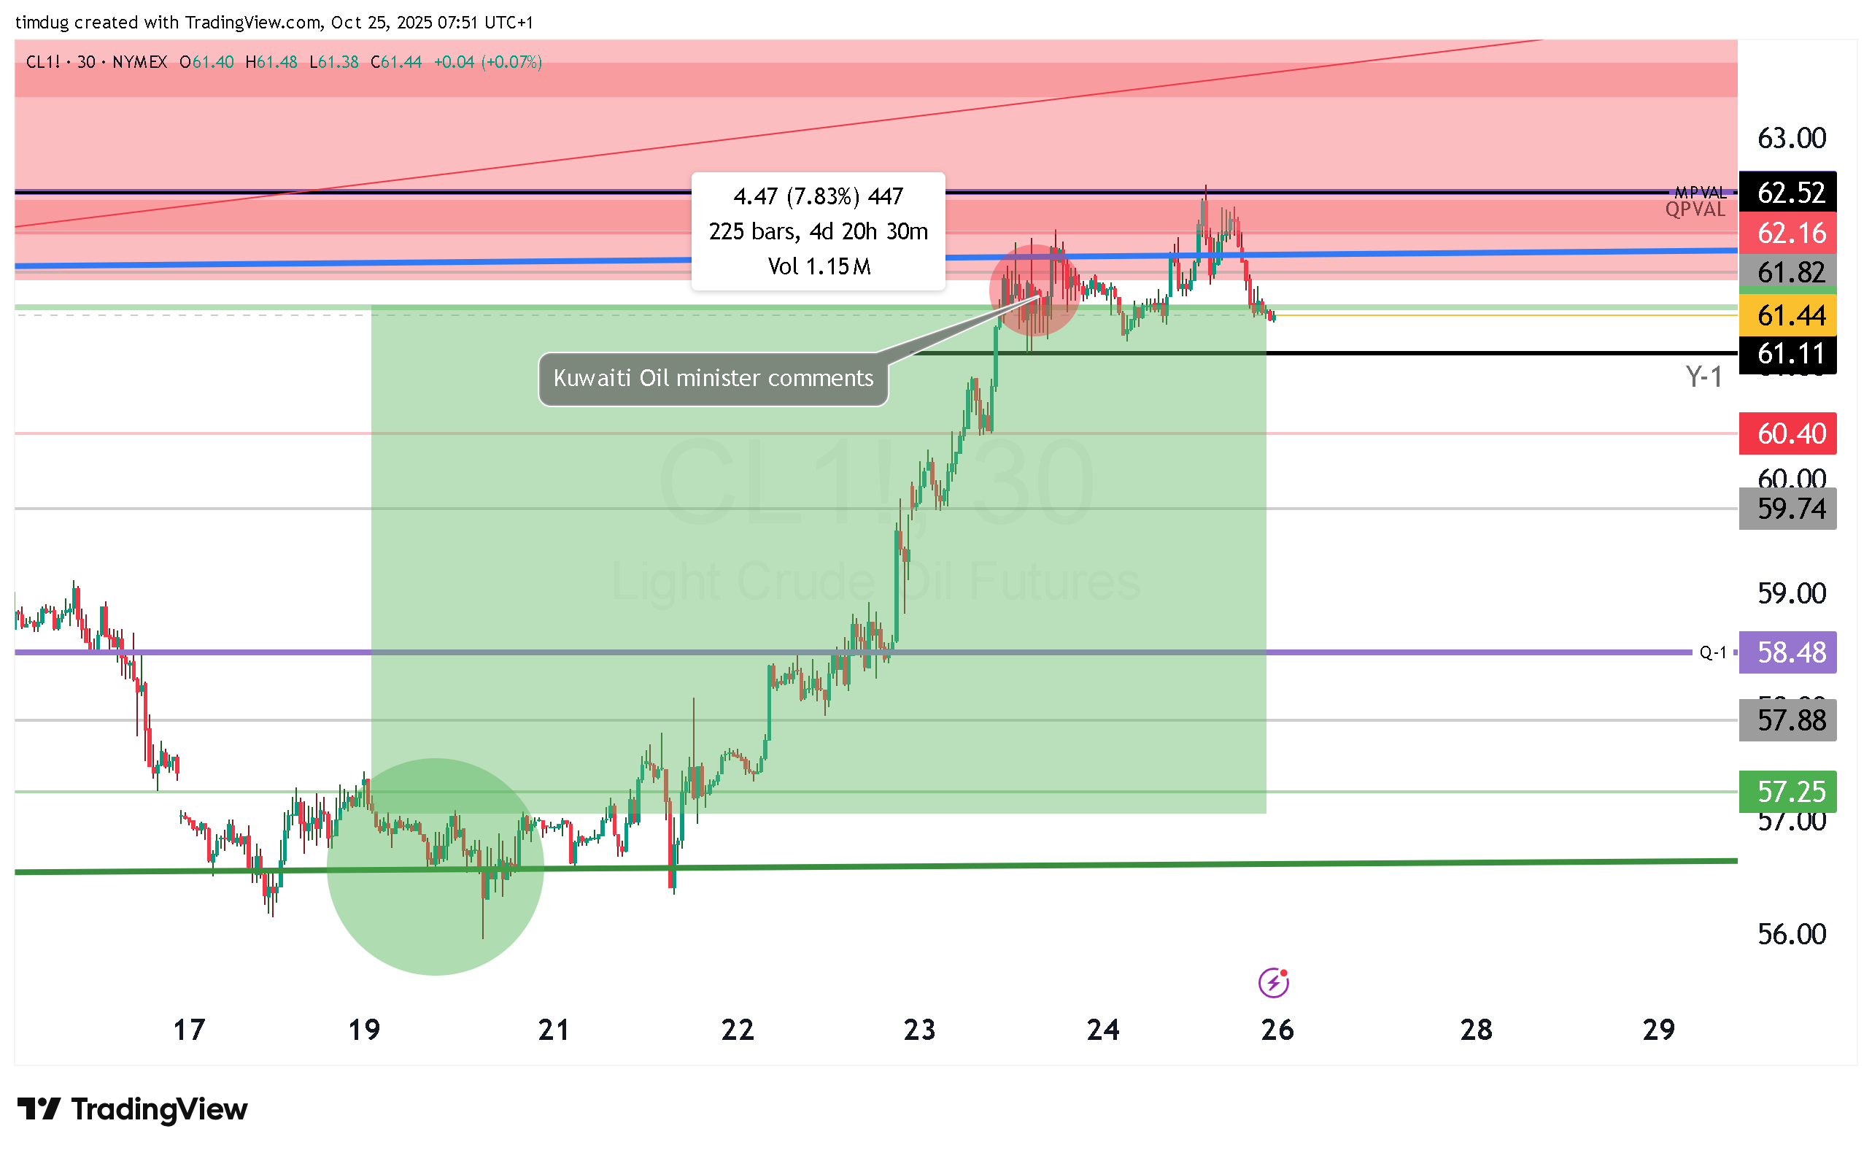Click the purple lightning event icon
The height and width of the screenshot is (1153, 1872).
click(1273, 982)
